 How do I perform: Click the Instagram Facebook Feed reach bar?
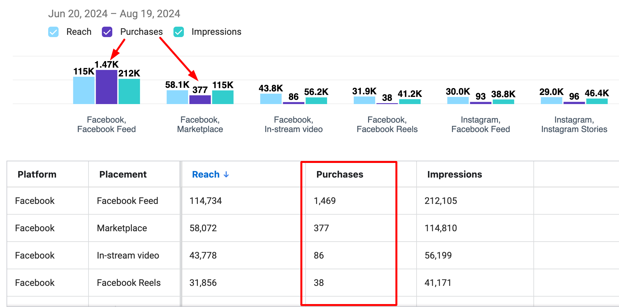point(458,100)
